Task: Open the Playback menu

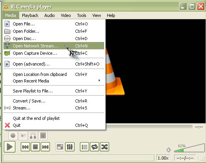Action: [x=30, y=15]
